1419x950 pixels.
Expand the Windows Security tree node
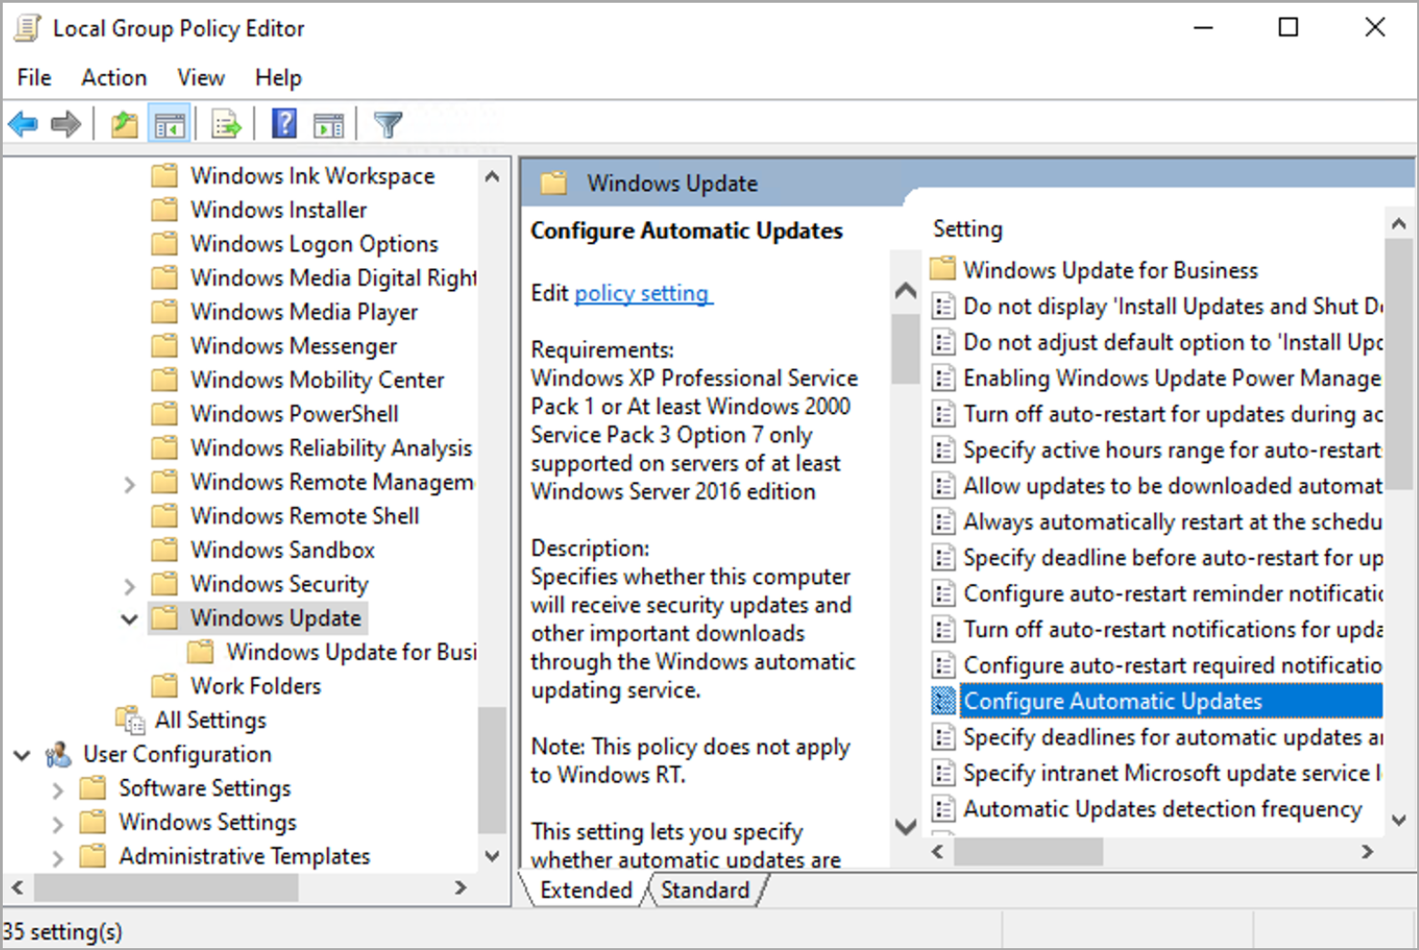point(129,585)
